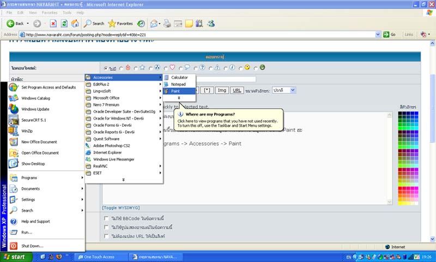
Task: Select the first post icon radio button
Action: pyautogui.click(x=106, y=68)
